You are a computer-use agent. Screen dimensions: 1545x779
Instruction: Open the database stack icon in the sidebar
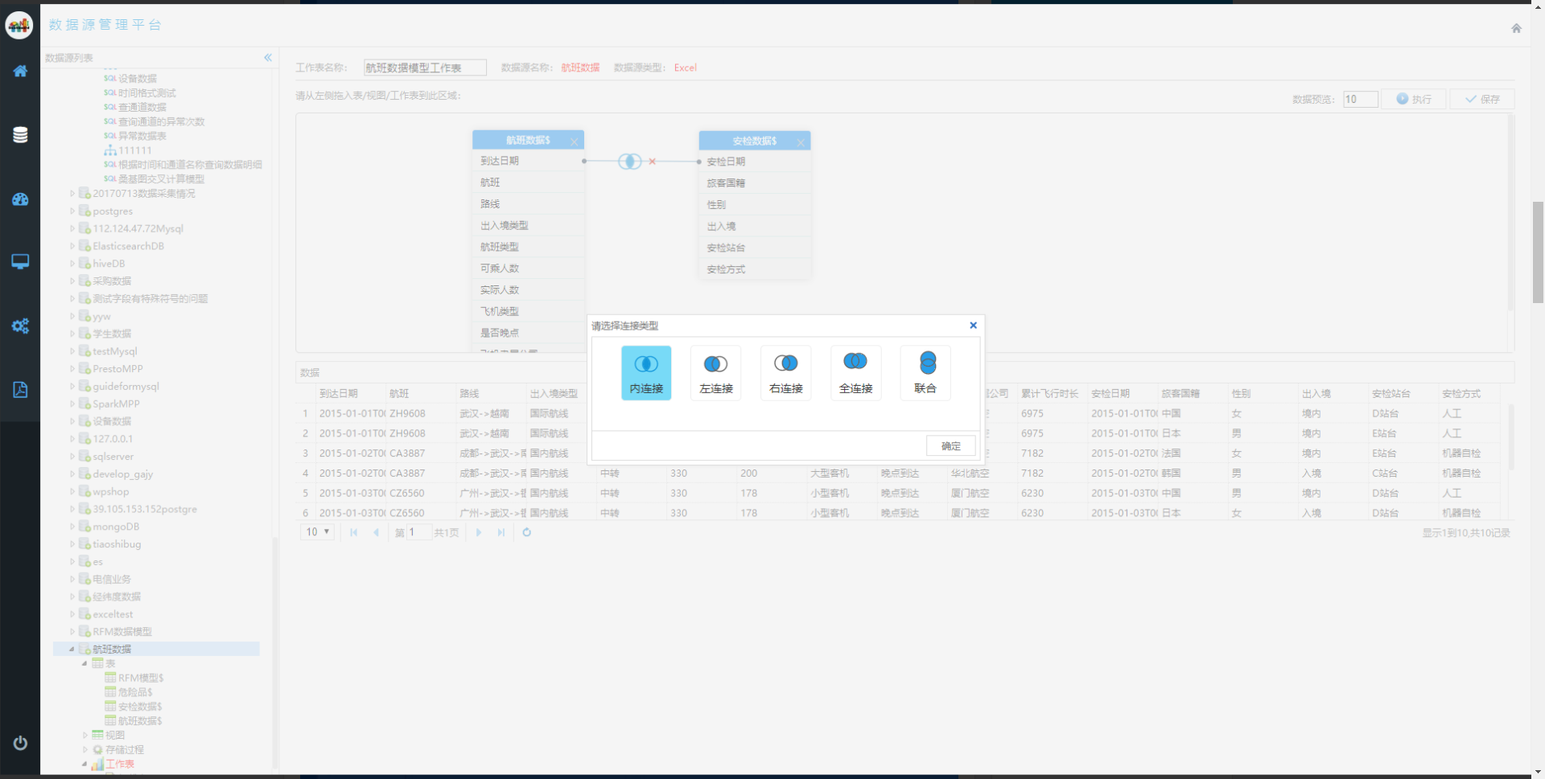(x=20, y=134)
